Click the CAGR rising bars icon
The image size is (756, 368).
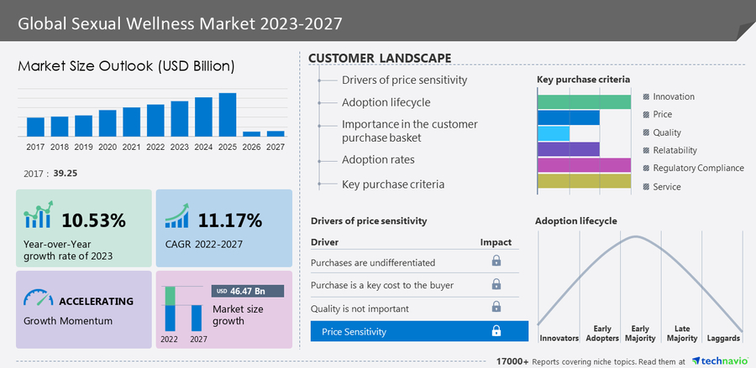pyautogui.click(x=177, y=216)
